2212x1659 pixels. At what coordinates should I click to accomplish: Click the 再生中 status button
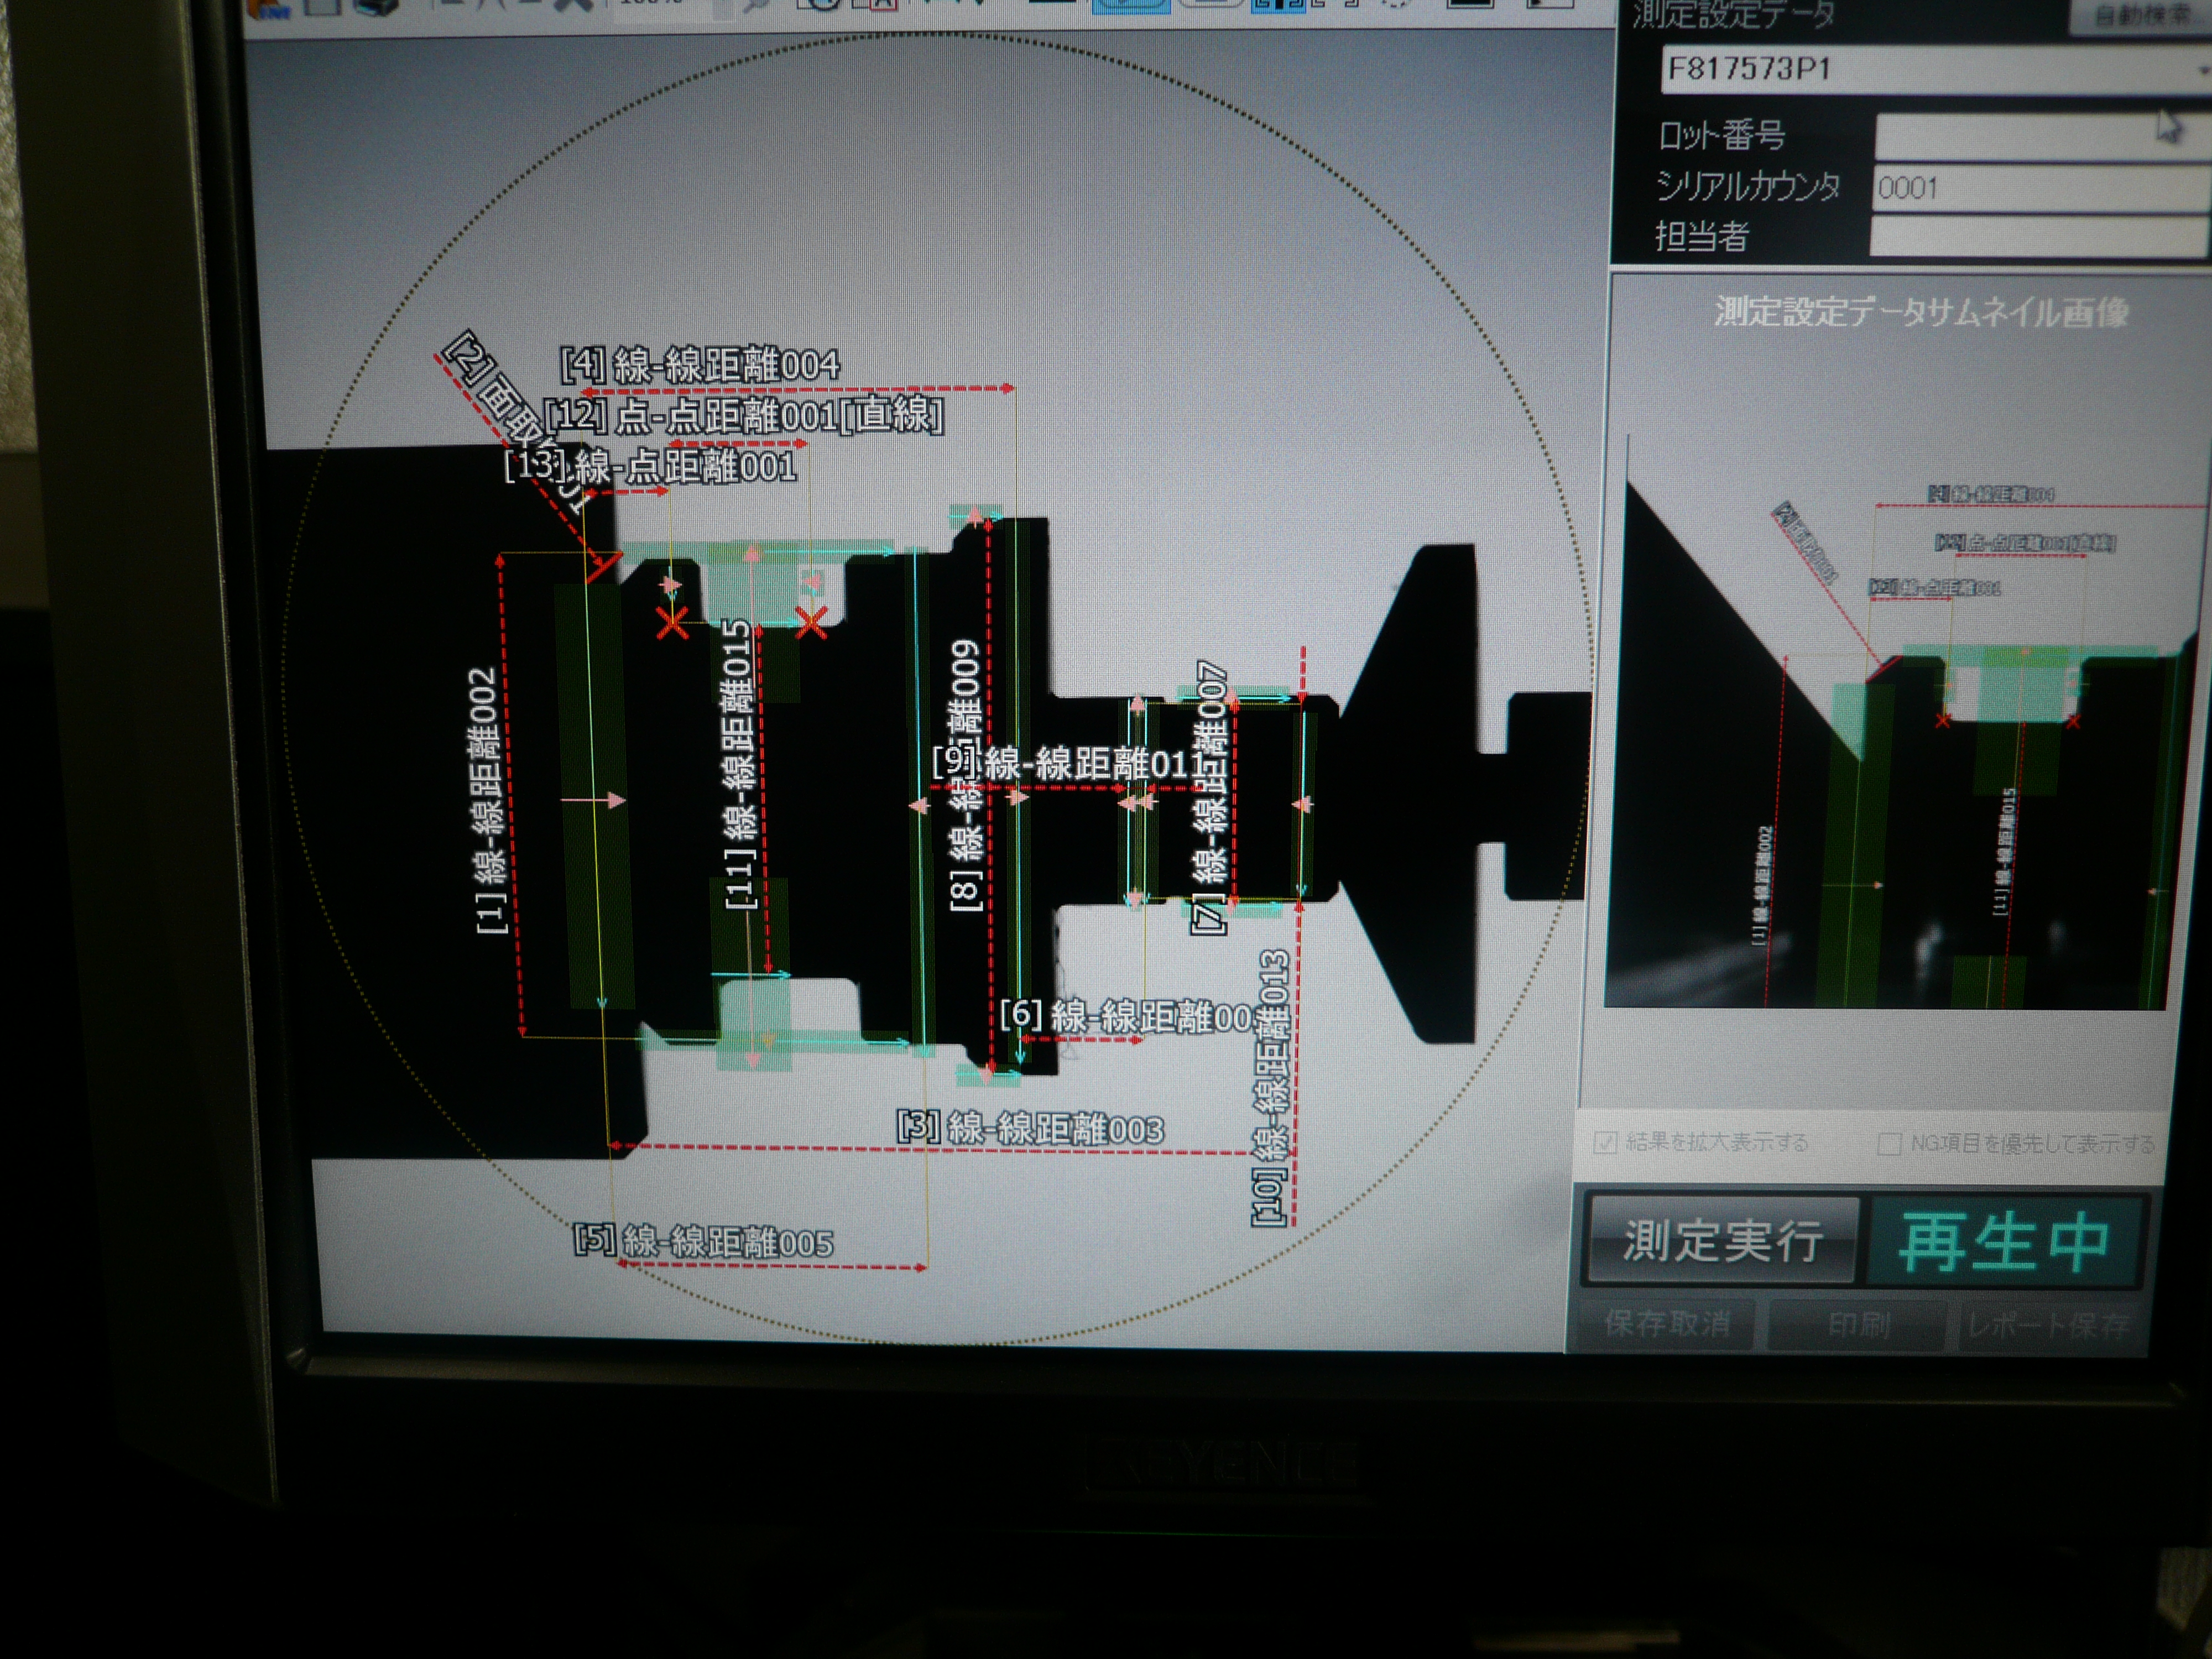click(x=2004, y=1241)
